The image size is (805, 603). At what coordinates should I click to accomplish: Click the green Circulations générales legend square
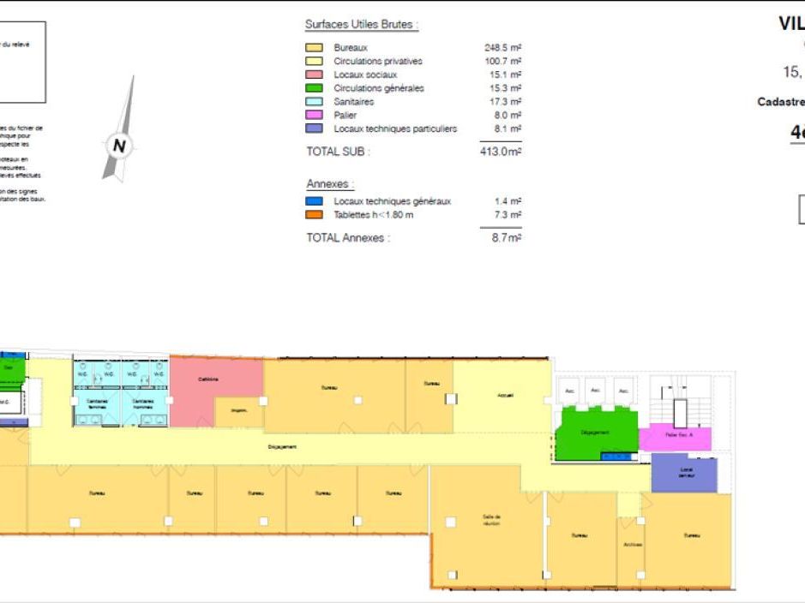[313, 88]
